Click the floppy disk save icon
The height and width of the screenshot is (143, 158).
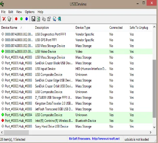(x=33, y=19)
